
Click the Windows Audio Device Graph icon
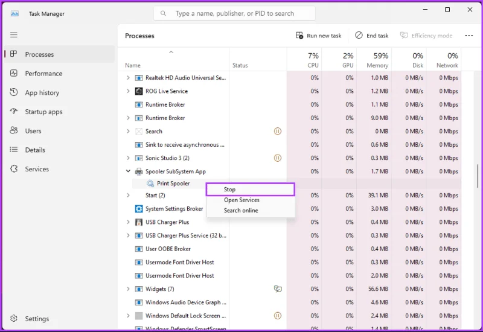[139, 302]
